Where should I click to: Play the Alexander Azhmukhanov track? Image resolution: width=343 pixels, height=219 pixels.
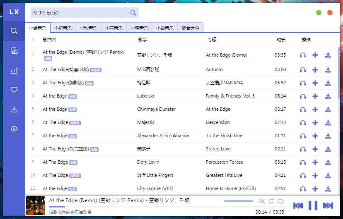click(x=303, y=136)
